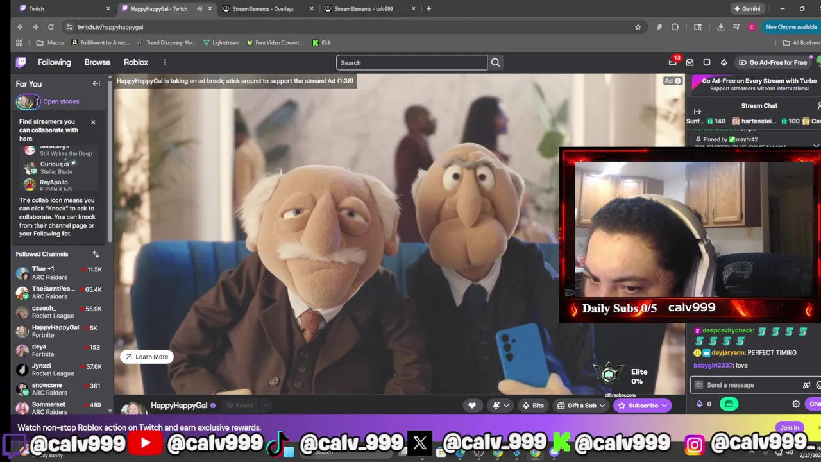Mute the HappyHappyGal tab audio

tap(199, 9)
